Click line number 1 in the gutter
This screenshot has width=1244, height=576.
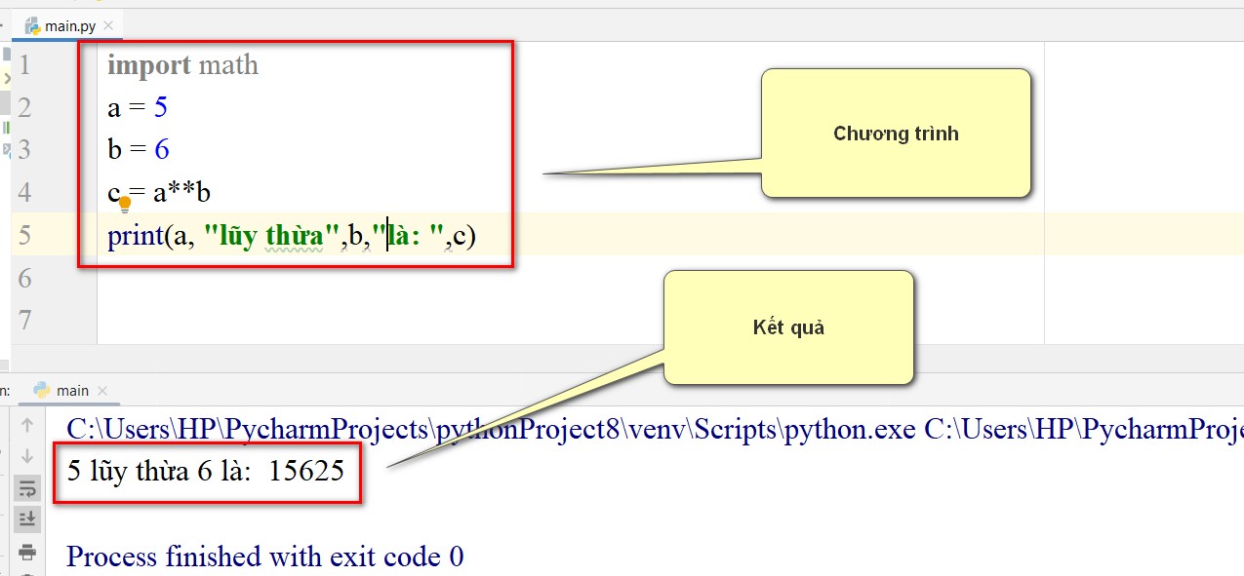tap(24, 65)
